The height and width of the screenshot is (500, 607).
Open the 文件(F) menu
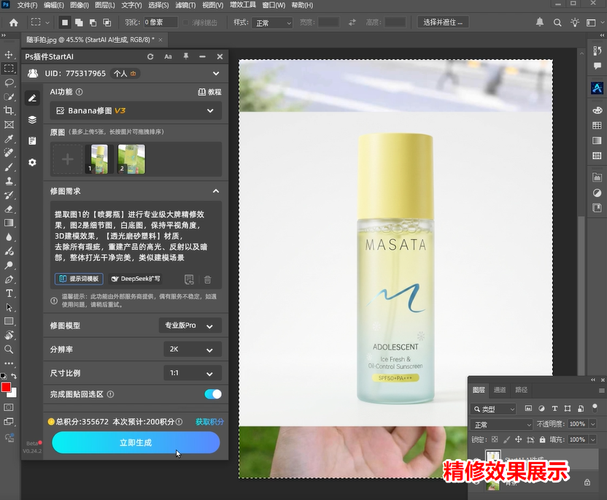[x=27, y=5]
